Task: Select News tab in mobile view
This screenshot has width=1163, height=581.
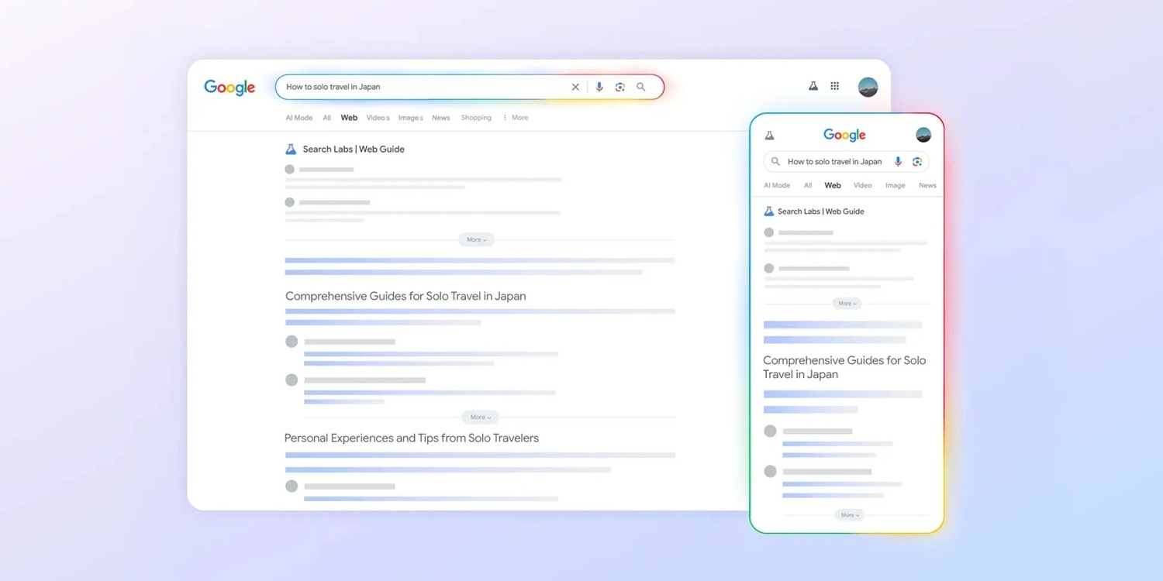Action: click(927, 185)
